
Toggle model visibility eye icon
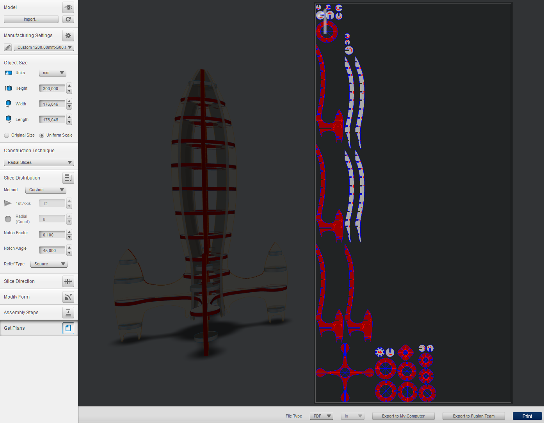pos(68,7)
